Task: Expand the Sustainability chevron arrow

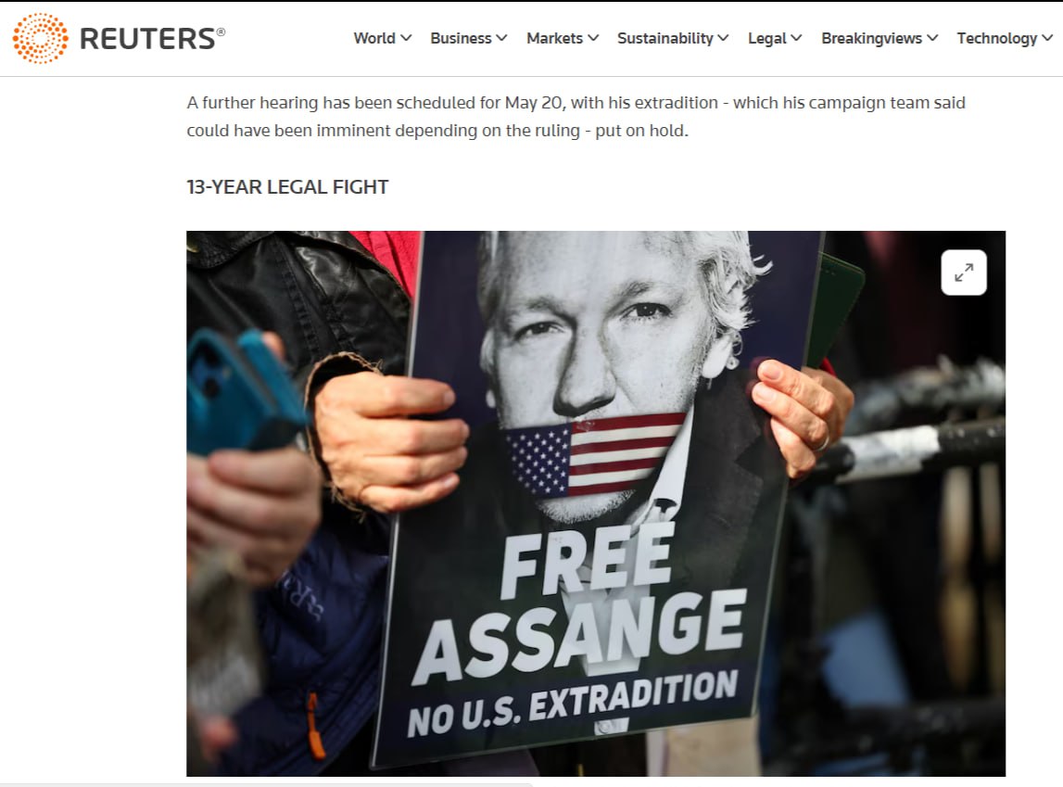Action: 724,38
